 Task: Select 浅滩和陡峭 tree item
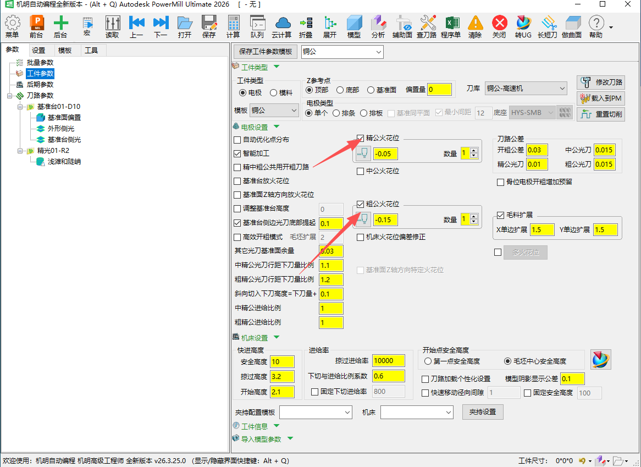(x=64, y=162)
